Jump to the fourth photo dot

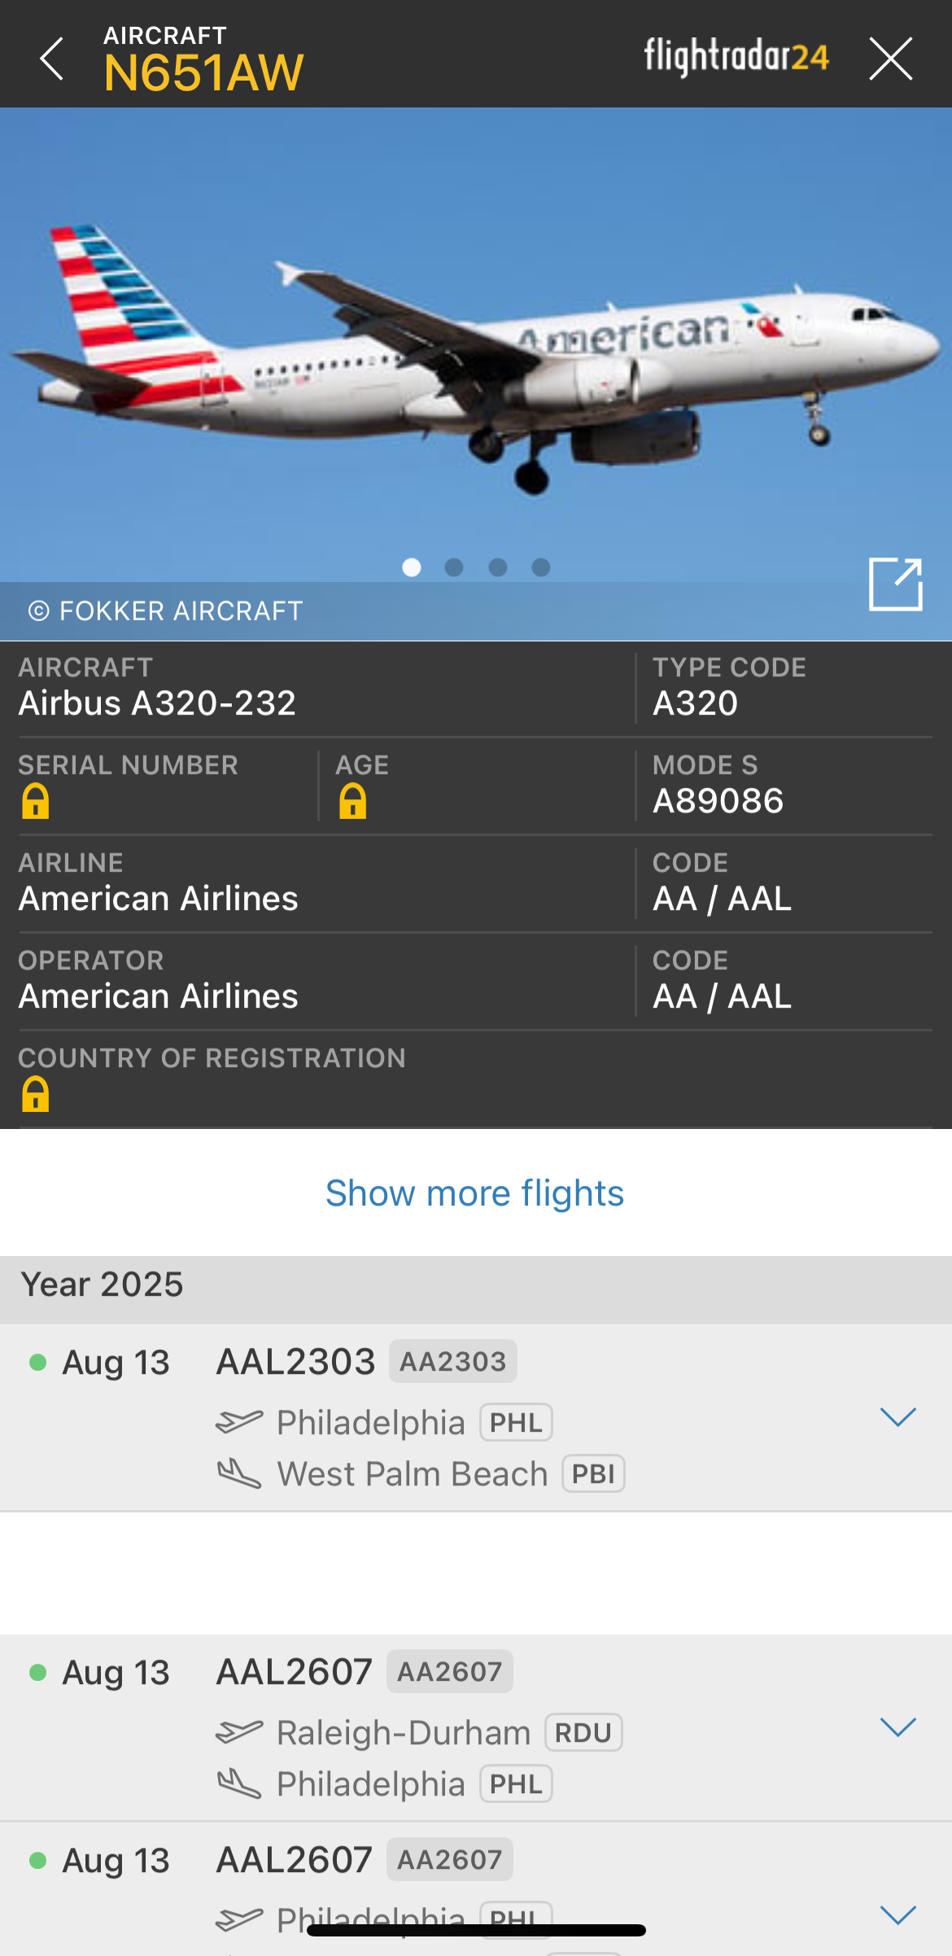541,567
